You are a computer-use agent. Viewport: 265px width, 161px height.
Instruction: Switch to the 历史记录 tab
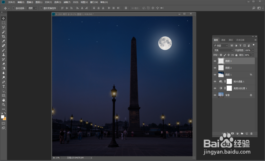(240, 40)
